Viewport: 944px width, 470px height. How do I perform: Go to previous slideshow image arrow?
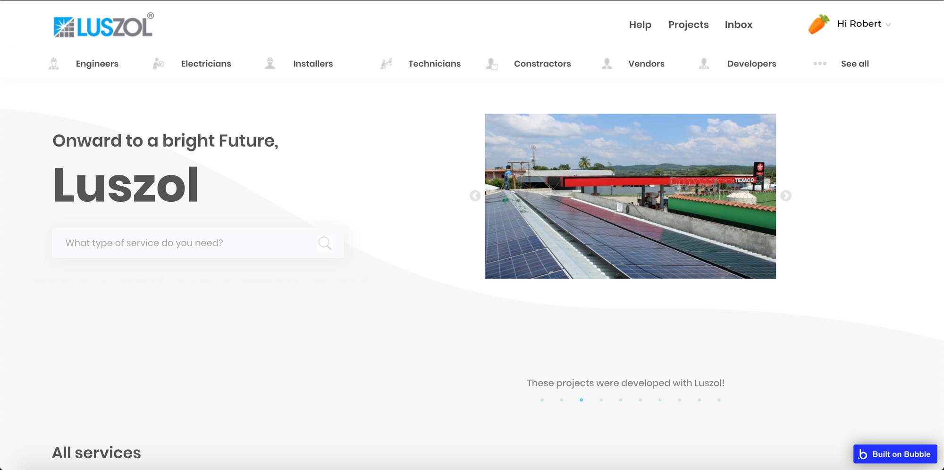pyautogui.click(x=475, y=196)
